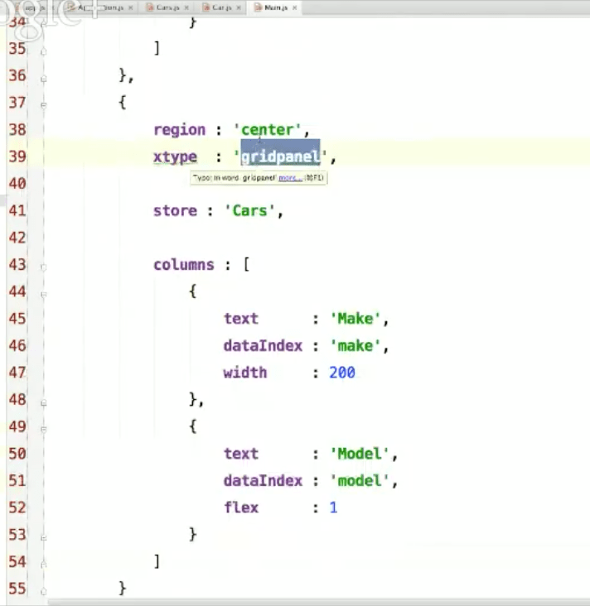Click line number 47 in gutter

coord(17,373)
